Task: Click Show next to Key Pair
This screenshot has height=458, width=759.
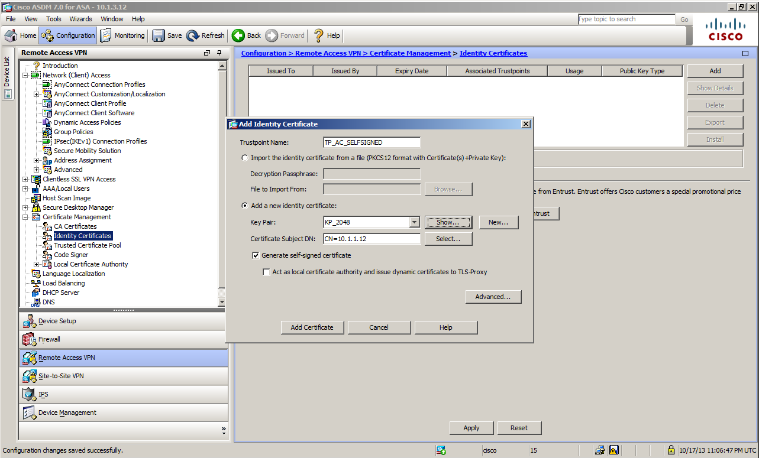Action: coord(448,222)
